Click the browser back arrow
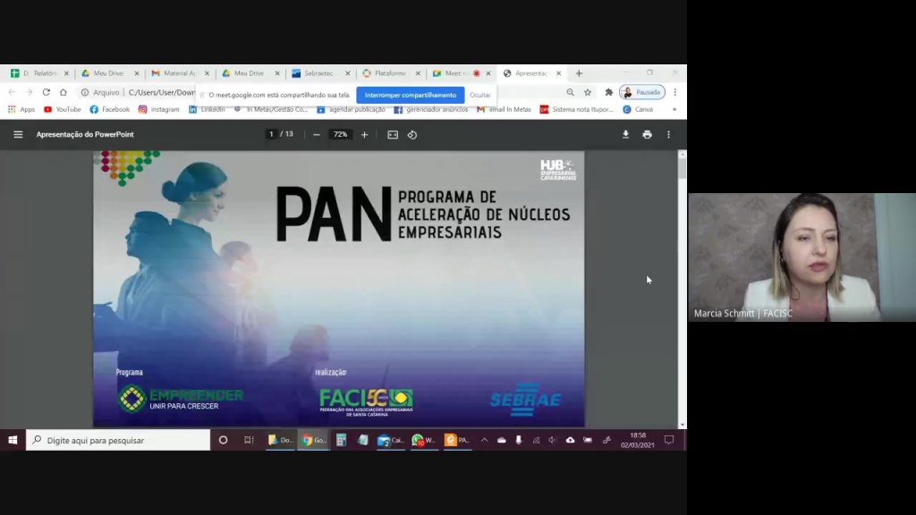The width and height of the screenshot is (916, 515). pos(12,92)
